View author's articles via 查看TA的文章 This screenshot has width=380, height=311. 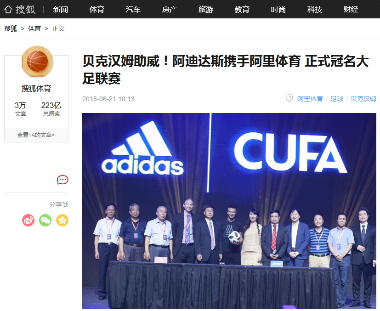[x=36, y=135]
